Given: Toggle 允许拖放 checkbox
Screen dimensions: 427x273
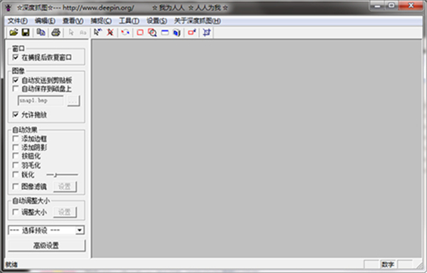Looking at the screenshot, I should (x=16, y=114).
